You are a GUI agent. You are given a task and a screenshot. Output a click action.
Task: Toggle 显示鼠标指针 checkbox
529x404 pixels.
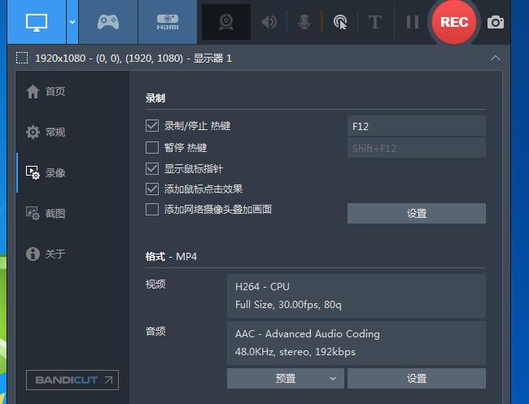pos(152,168)
